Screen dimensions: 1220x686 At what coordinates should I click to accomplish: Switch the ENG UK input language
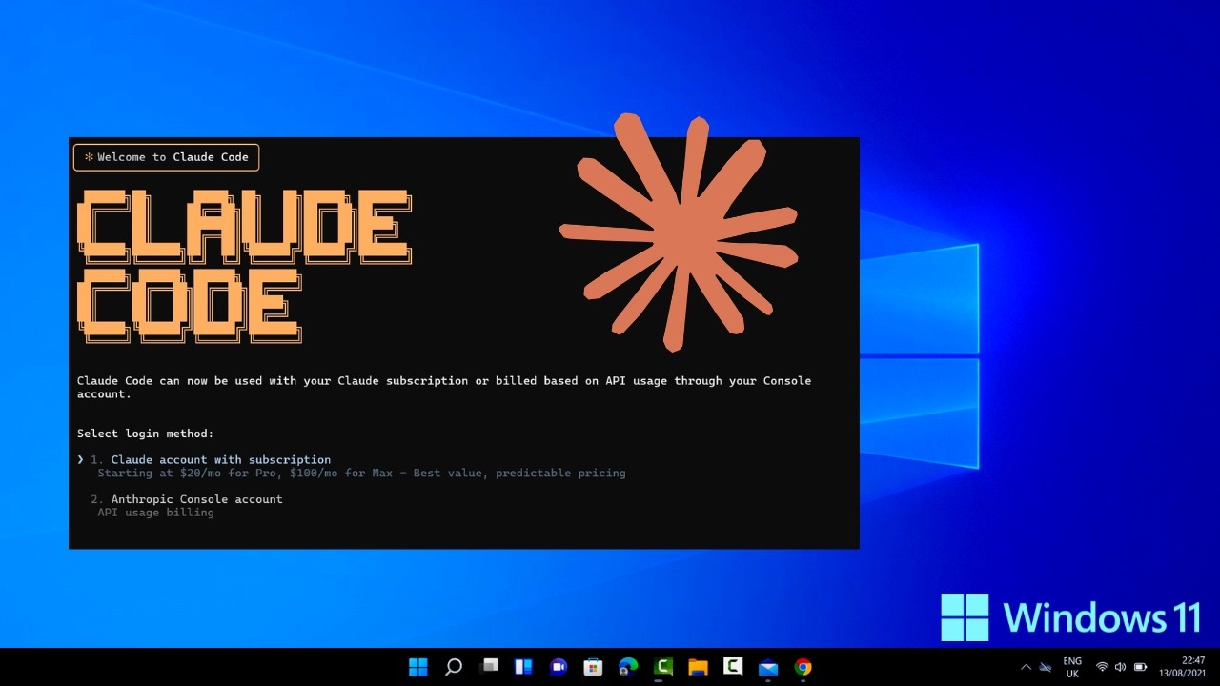click(1072, 667)
